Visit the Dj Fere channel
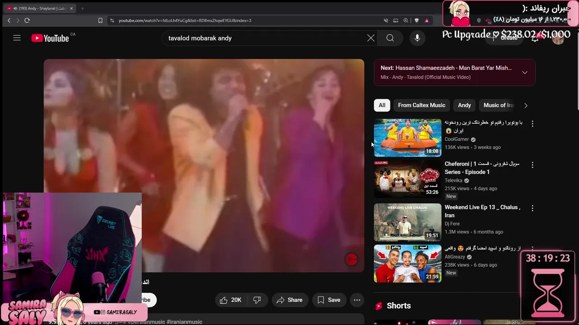 tap(452, 223)
